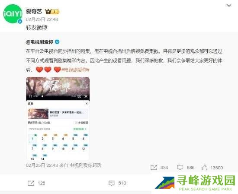238x194 pixels.
Task: Open comments on iQIYI post showing 510
Action: click(x=112, y=183)
